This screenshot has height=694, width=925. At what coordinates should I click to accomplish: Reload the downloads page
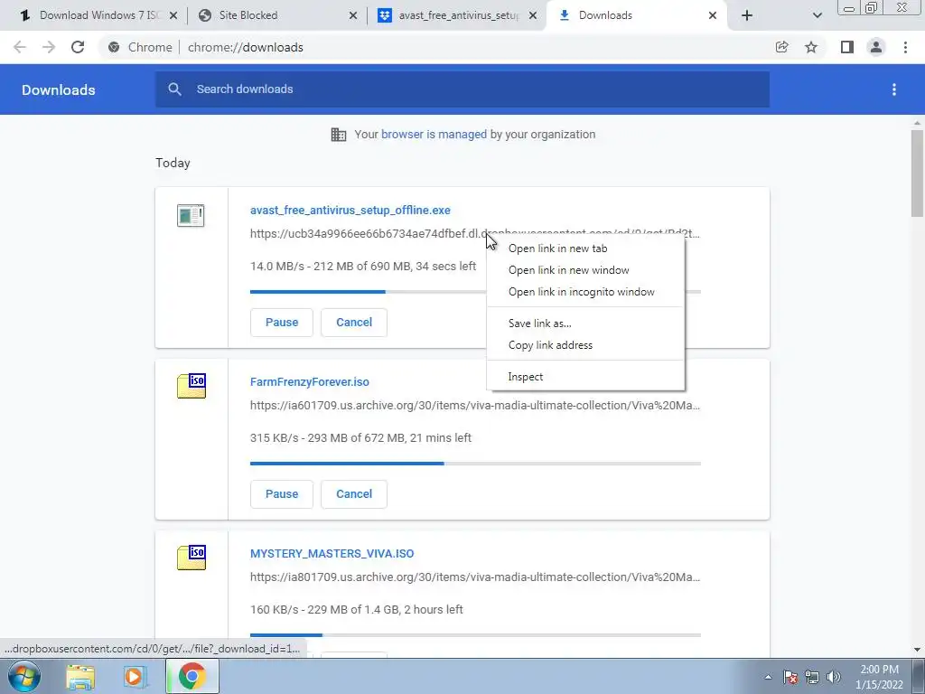tap(78, 47)
